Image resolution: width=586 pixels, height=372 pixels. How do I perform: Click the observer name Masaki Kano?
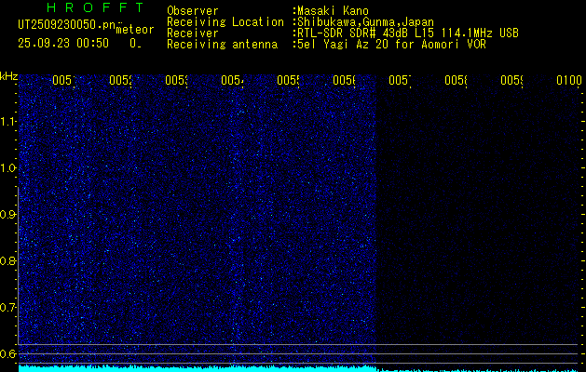[x=333, y=11]
